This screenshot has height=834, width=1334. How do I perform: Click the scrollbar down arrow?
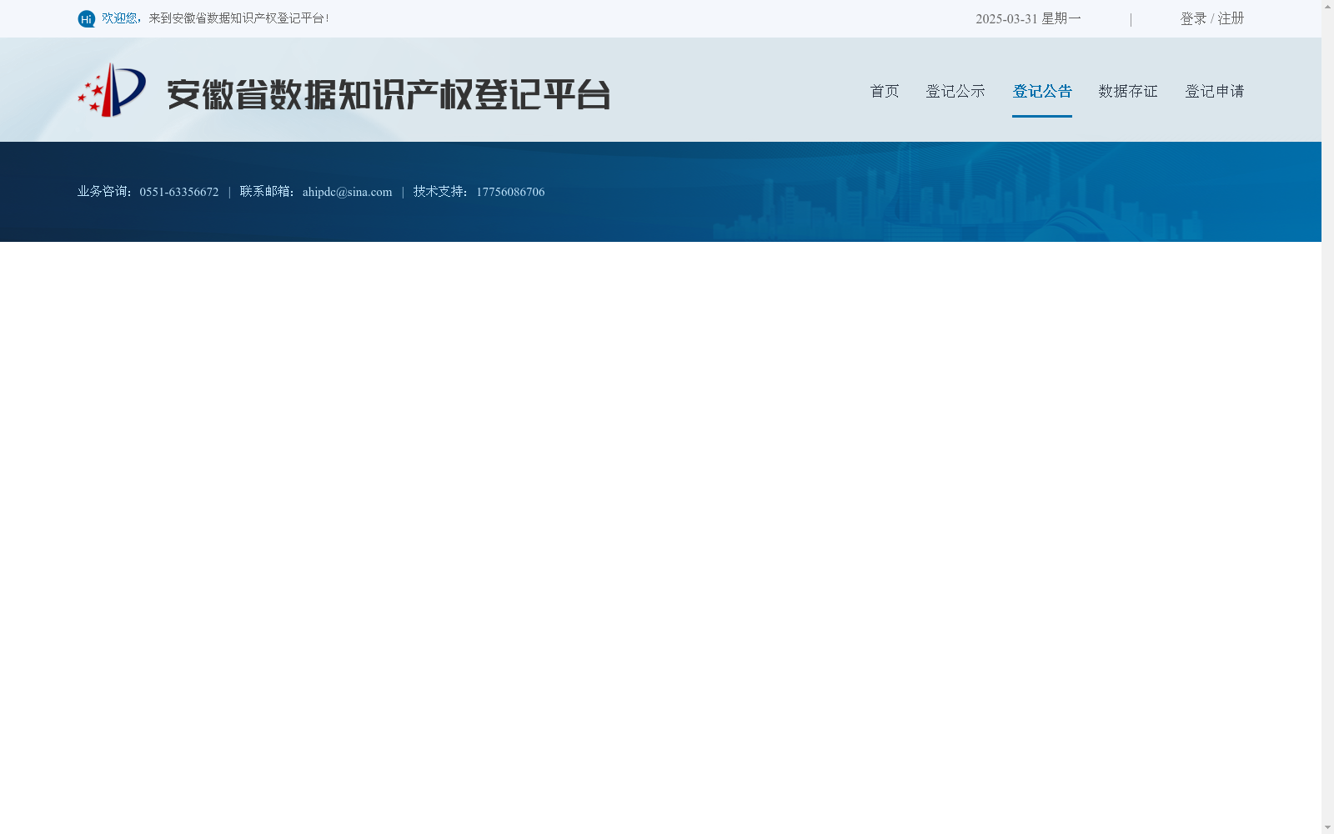coord(1327,827)
